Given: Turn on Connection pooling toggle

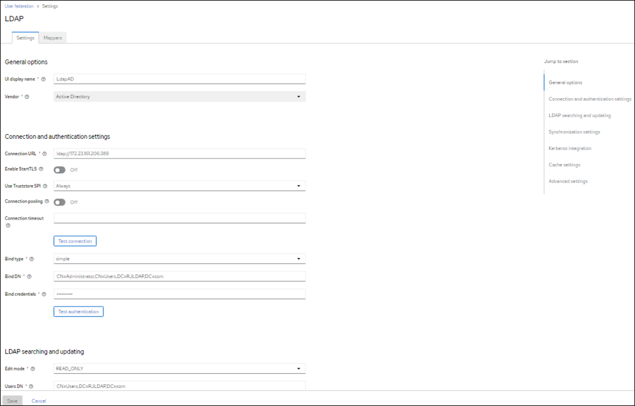Looking at the screenshot, I should click(59, 202).
